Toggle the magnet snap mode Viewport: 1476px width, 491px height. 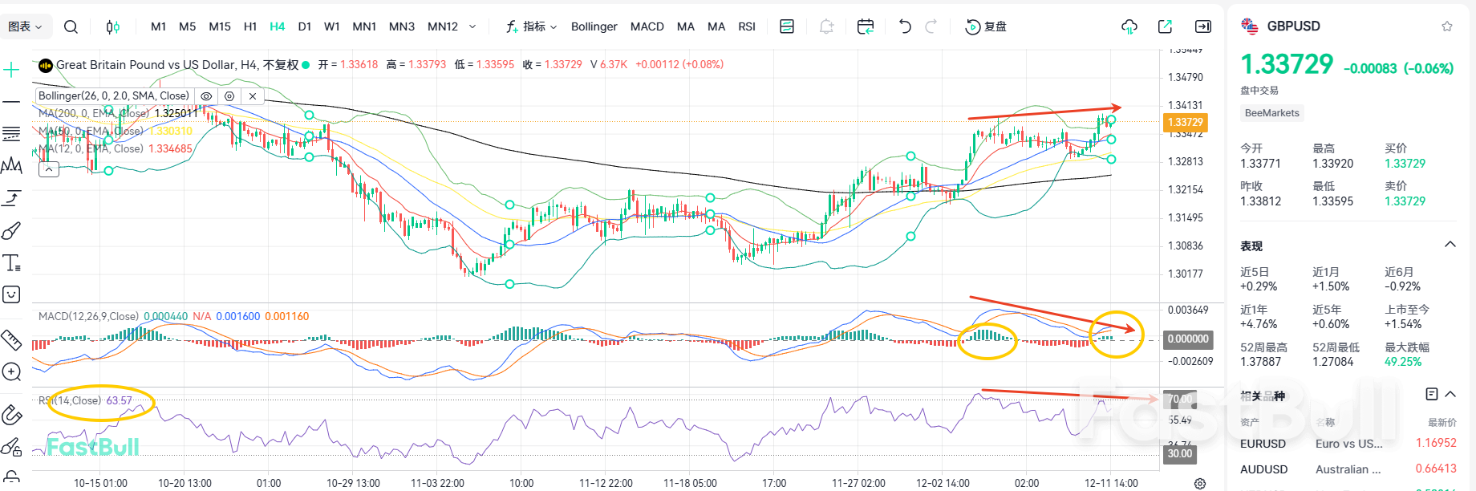11,415
